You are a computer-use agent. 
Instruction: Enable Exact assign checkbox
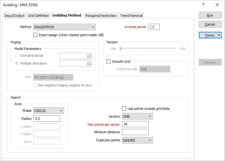pos(35,35)
